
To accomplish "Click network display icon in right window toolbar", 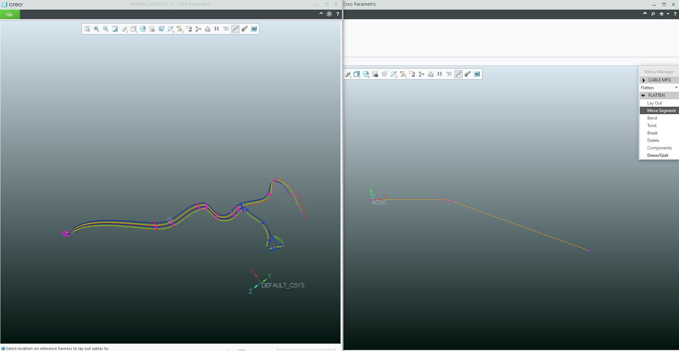I will click(x=421, y=74).
